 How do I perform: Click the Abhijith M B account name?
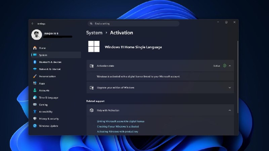[51, 33]
